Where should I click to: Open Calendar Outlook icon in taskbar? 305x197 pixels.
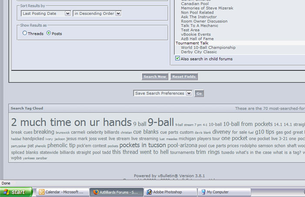42,192
